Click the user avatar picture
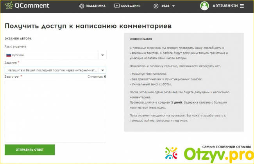 (204, 6)
